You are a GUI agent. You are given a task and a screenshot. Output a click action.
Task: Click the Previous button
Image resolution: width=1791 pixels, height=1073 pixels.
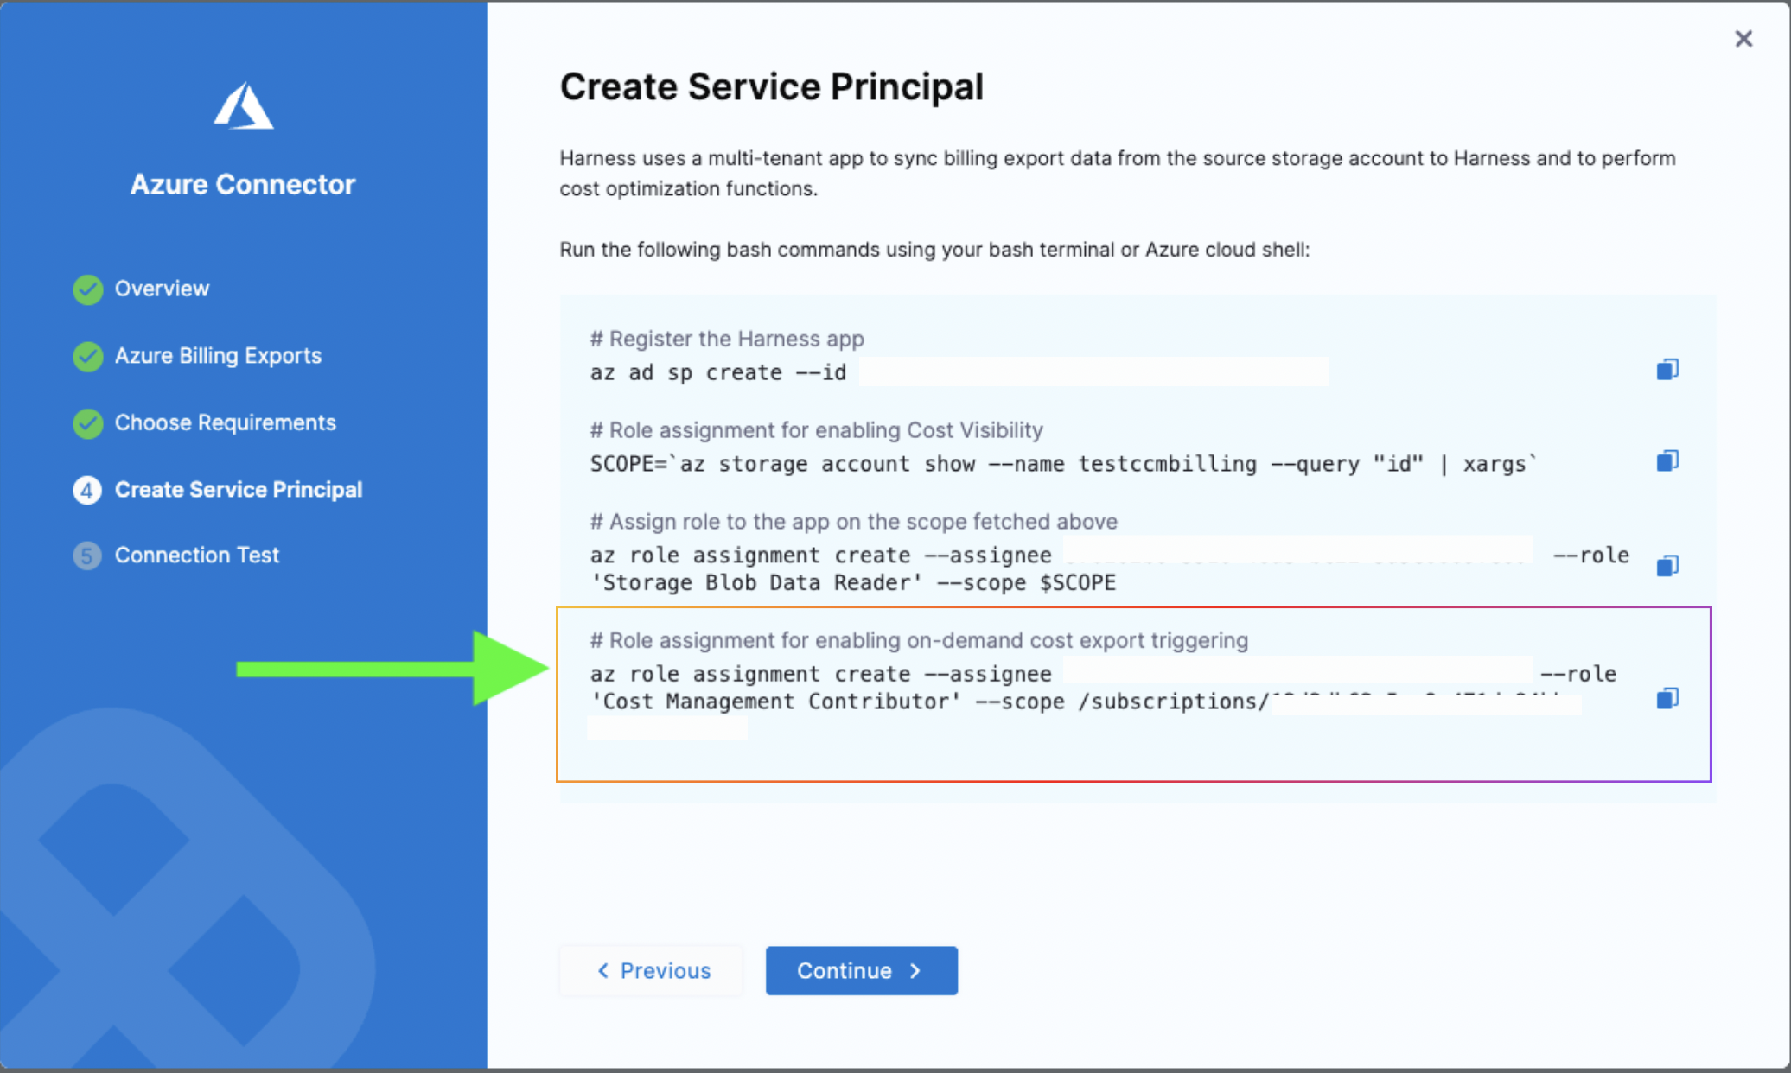point(652,970)
